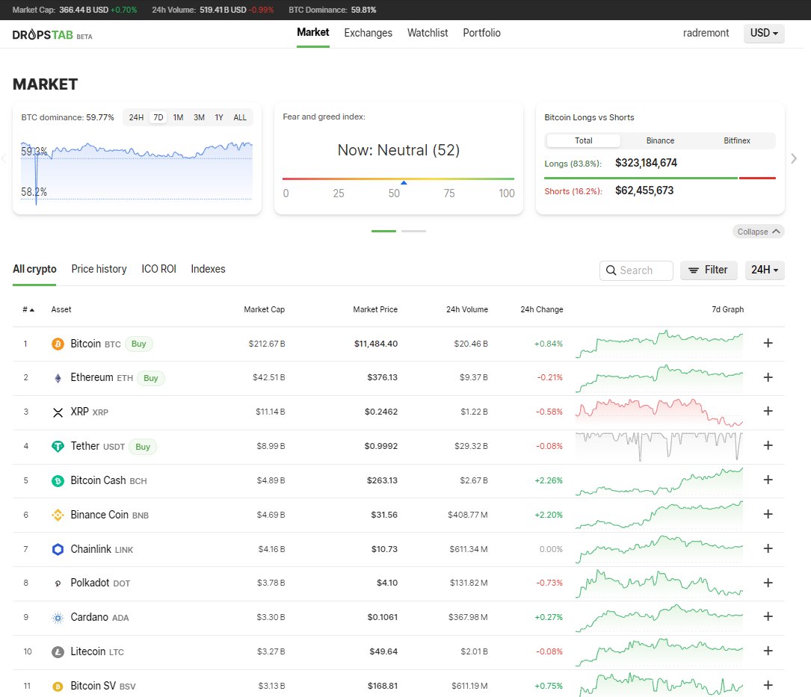Switch to Indexes tab
Screen dimensions: 811x697
click(x=208, y=270)
